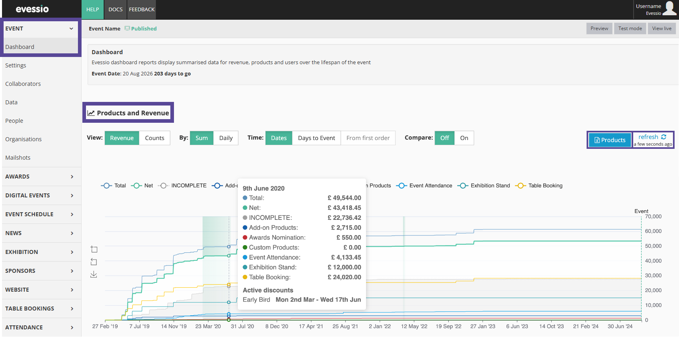Screen dimensions: 679x337
Task: Export data with the Products button
Action: [x=609, y=140]
